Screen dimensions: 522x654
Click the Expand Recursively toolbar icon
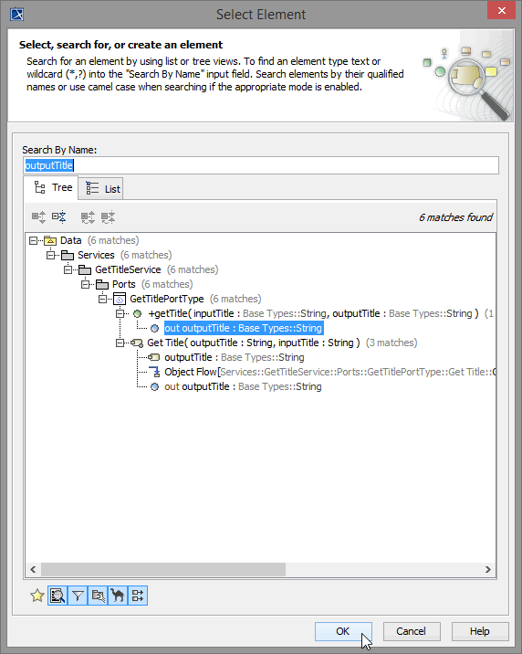coord(88,216)
